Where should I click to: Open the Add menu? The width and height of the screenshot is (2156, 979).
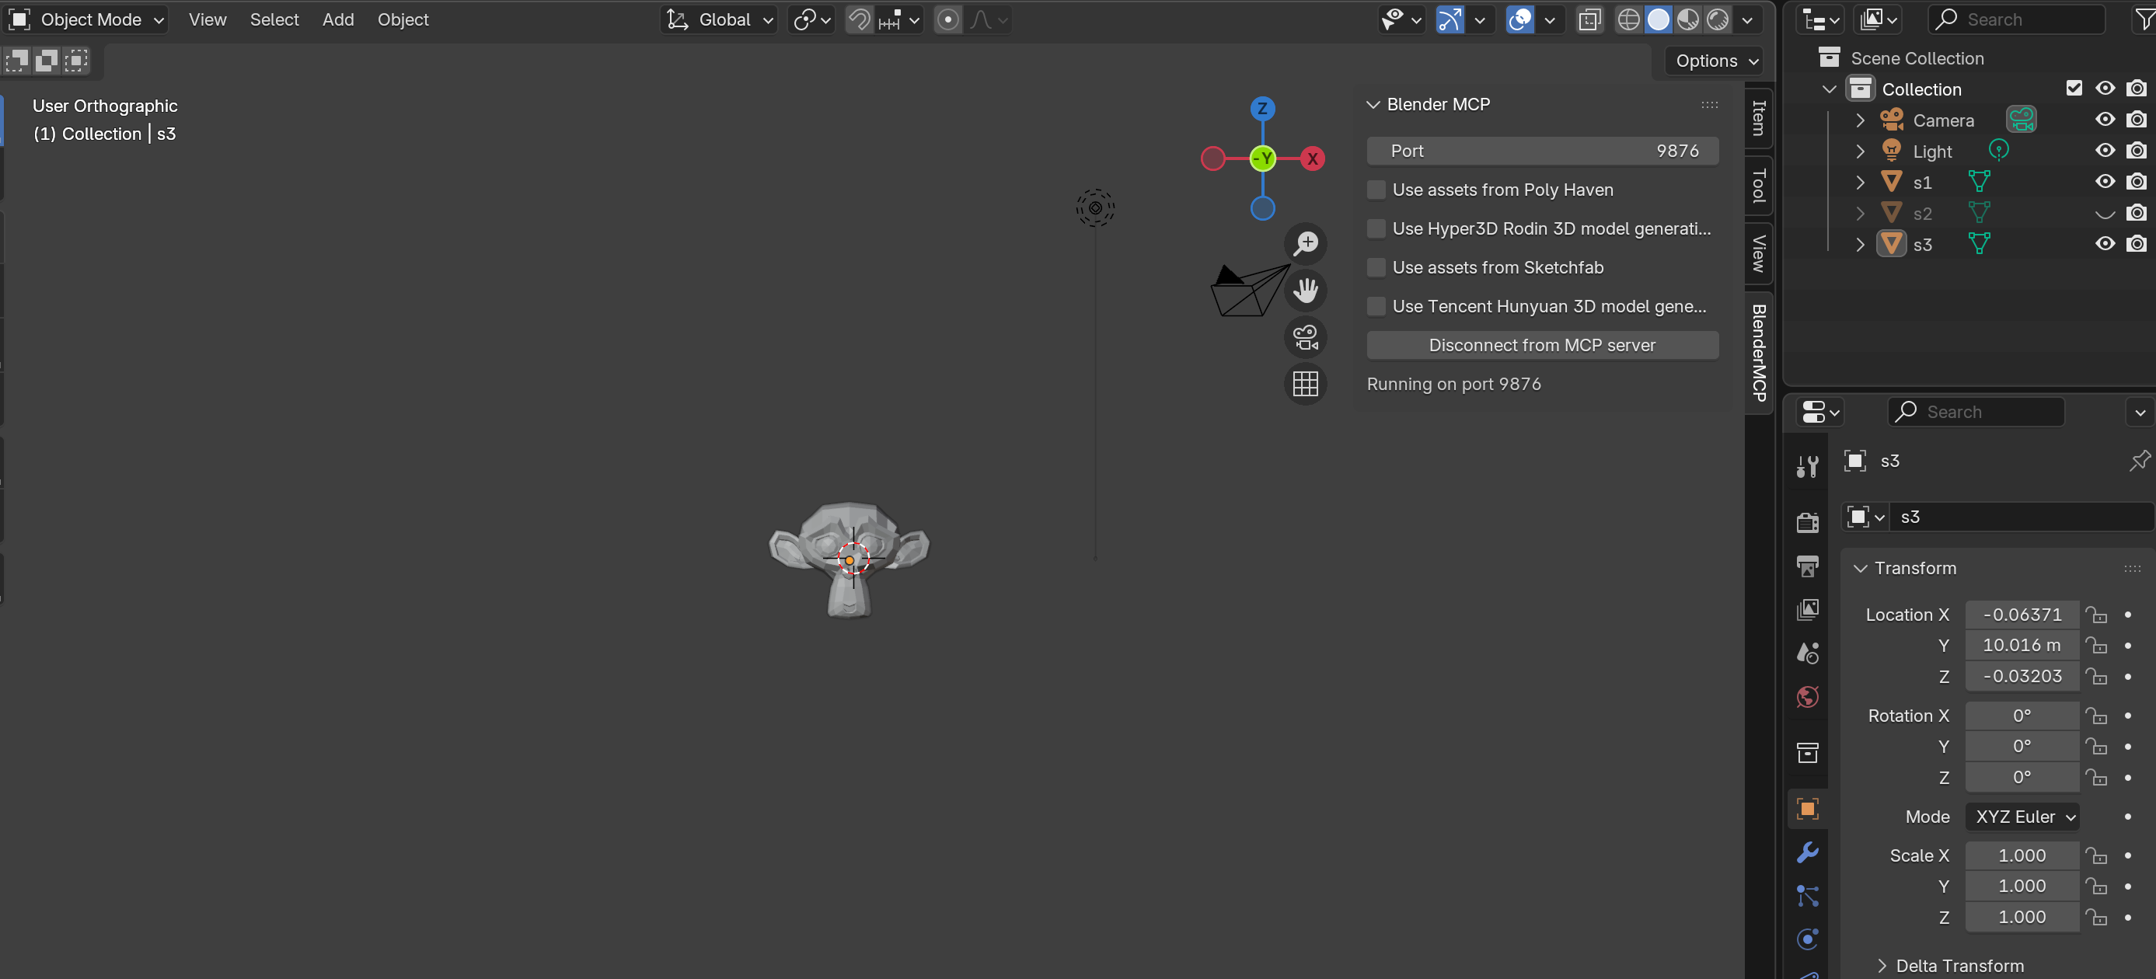(338, 19)
